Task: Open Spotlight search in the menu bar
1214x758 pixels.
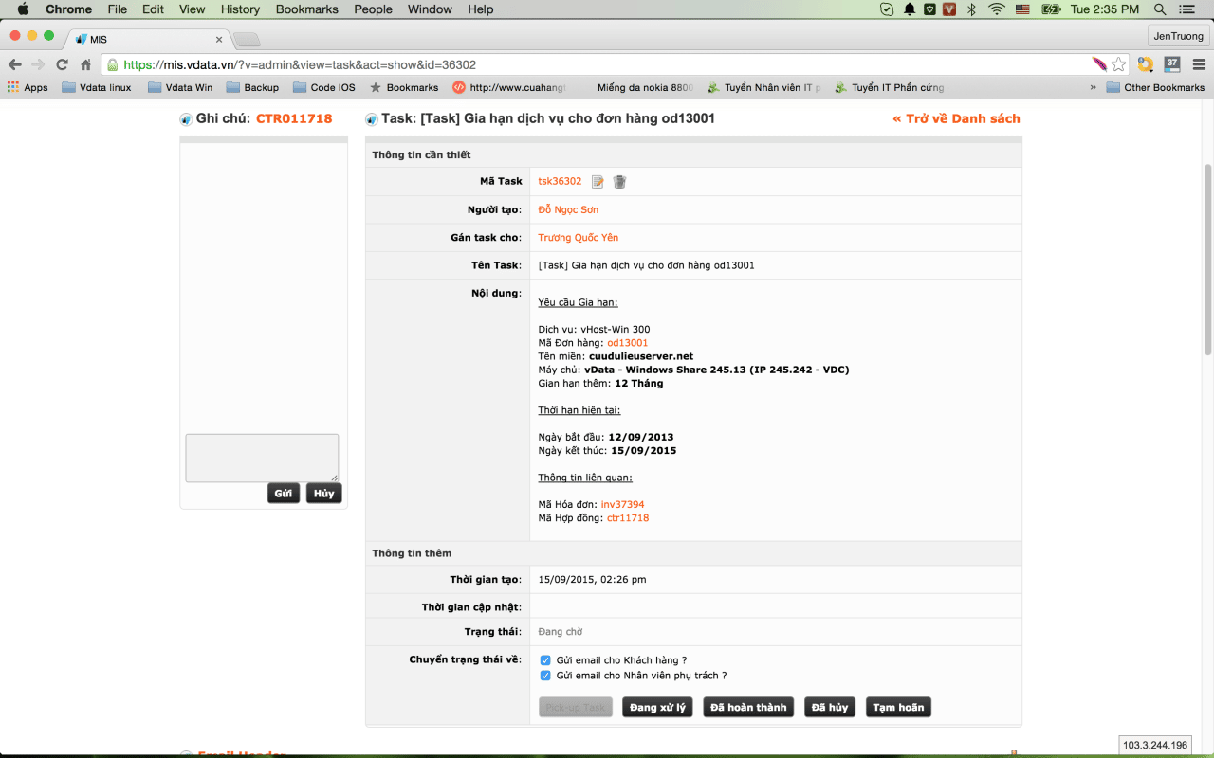Action: point(1160,9)
